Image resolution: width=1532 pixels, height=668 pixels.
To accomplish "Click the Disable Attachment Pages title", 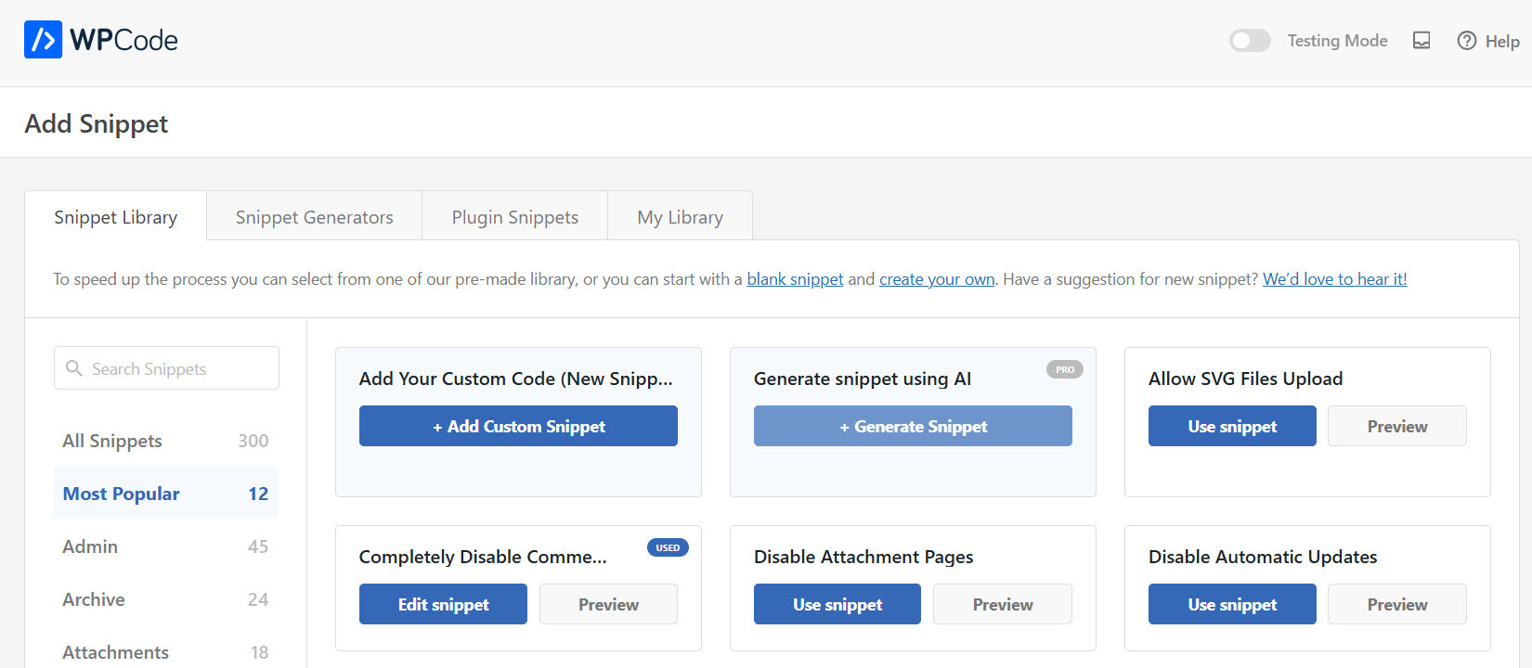I will 863,557.
